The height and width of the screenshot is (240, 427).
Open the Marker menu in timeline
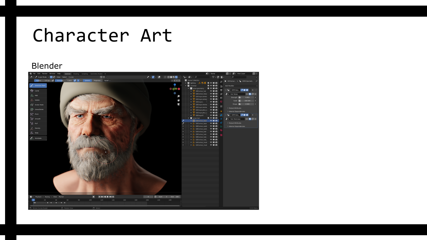tap(61, 197)
